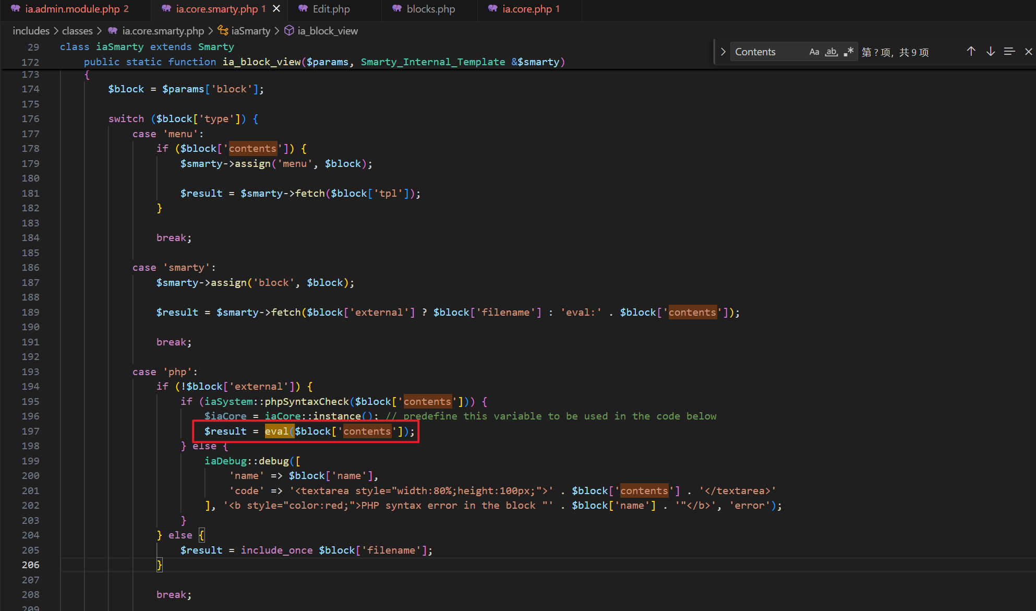Image resolution: width=1036 pixels, height=611 pixels.
Task: Switch to the ia.admin.module.php tab
Action: 73,9
